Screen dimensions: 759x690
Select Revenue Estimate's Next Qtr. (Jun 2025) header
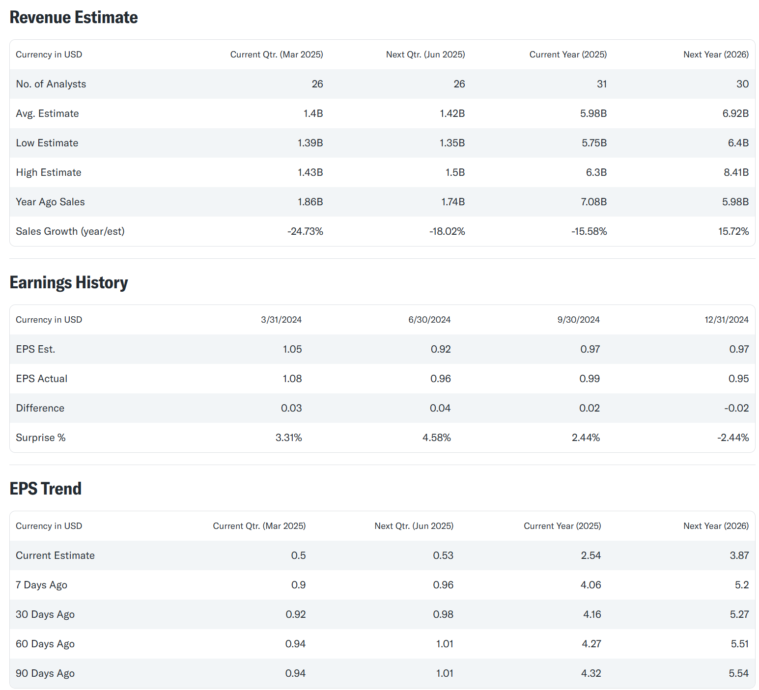(425, 55)
